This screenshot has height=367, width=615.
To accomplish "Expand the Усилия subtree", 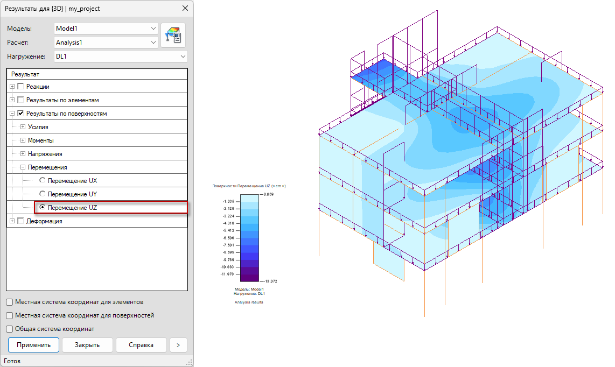I will pyautogui.click(x=23, y=127).
